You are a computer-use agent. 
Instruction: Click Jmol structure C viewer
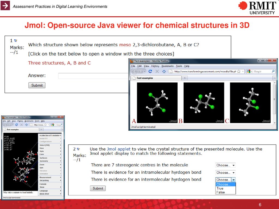250,103
